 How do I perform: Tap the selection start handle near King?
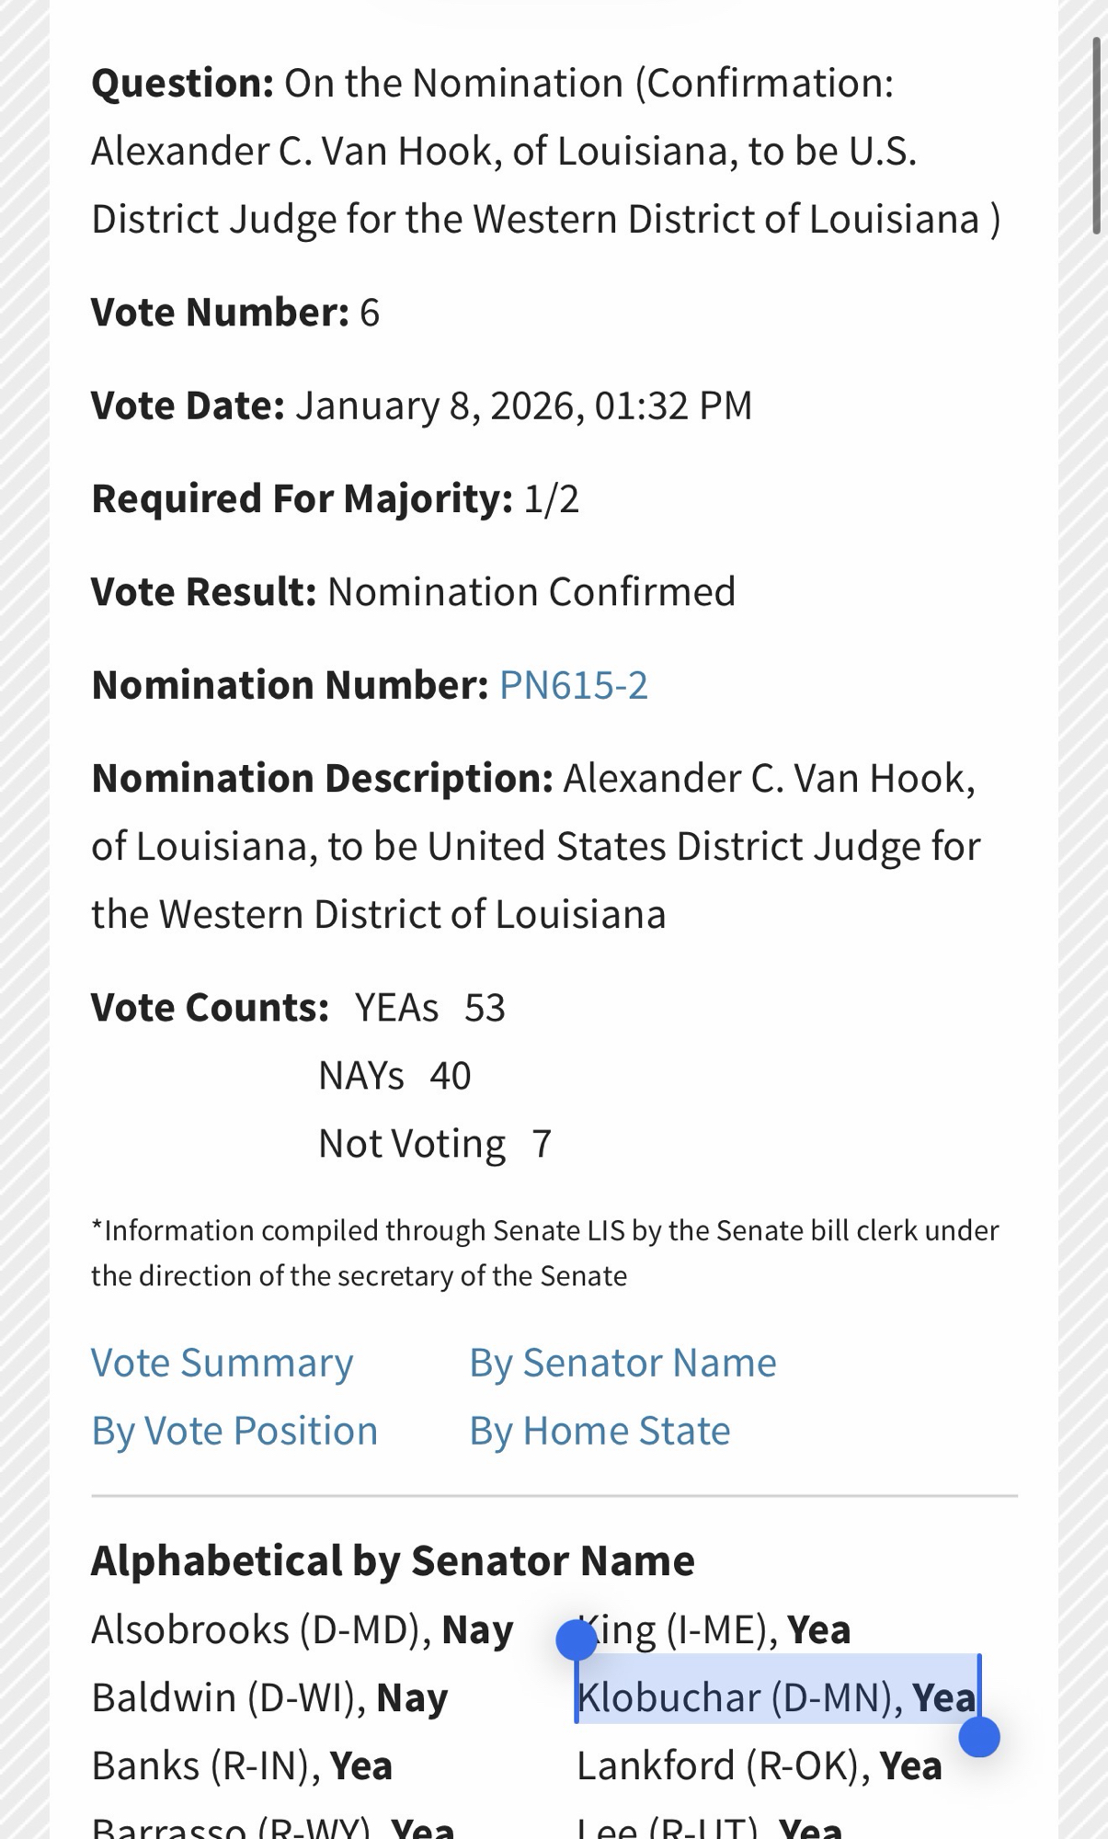point(577,1639)
